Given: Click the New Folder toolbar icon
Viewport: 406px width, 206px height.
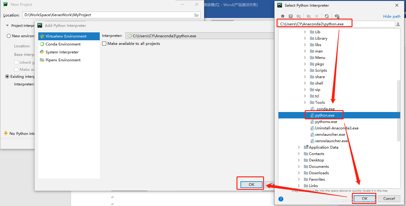Looking at the screenshot, I should (x=309, y=16).
